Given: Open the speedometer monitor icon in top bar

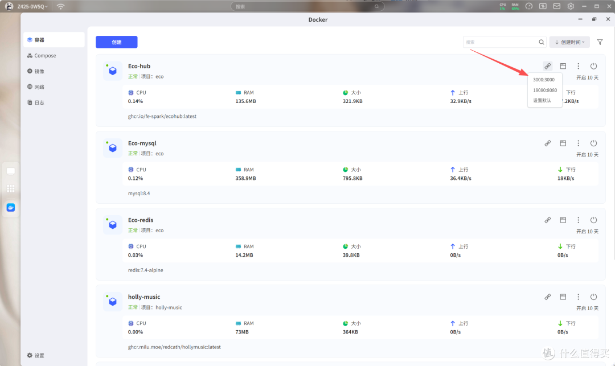Looking at the screenshot, I should point(528,6).
